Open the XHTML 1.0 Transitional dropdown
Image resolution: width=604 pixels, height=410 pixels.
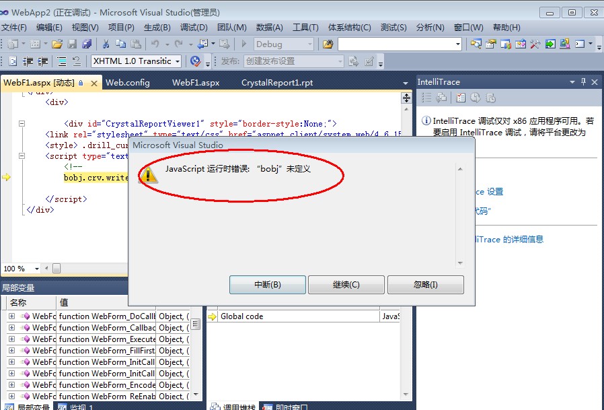[136, 61]
